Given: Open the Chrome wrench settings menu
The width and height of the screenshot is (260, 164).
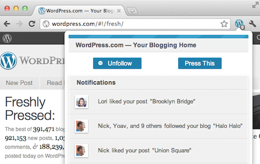Looking at the screenshot, I should tap(252, 24).
